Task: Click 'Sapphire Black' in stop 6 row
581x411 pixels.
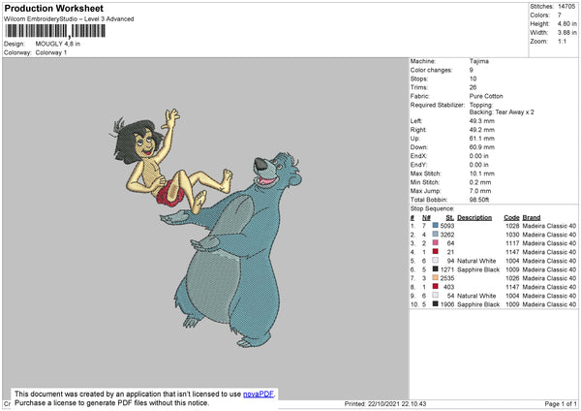Action: pyautogui.click(x=478, y=269)
